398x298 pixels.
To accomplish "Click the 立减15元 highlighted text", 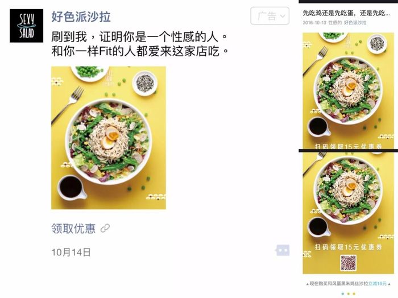I will point(378,284).
